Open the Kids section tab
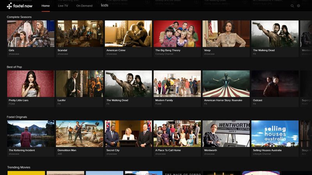The height and width of the screenshot is (175, 312). coord(105,5)
